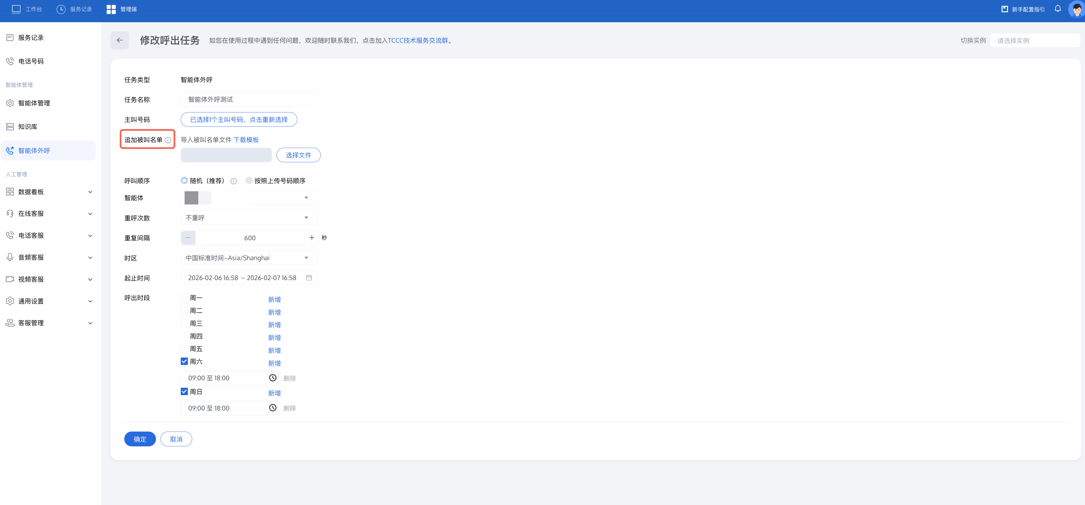Uncheck the 周日 checkbox
Viewport: 1085px width, 505px height.
click(184, 391)
